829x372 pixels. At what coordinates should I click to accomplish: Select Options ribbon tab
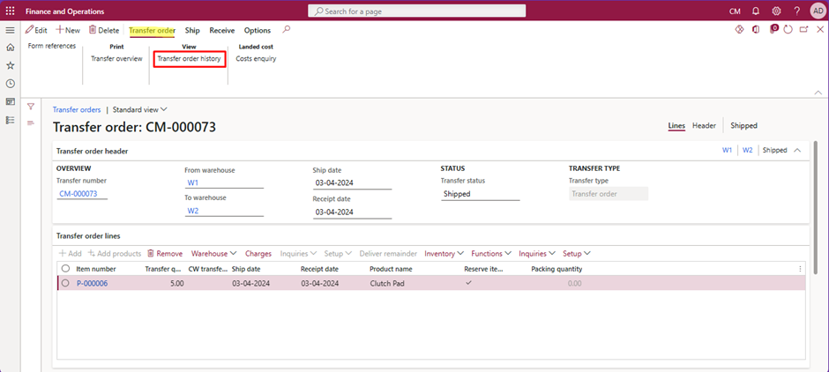[x=258, y=30]
